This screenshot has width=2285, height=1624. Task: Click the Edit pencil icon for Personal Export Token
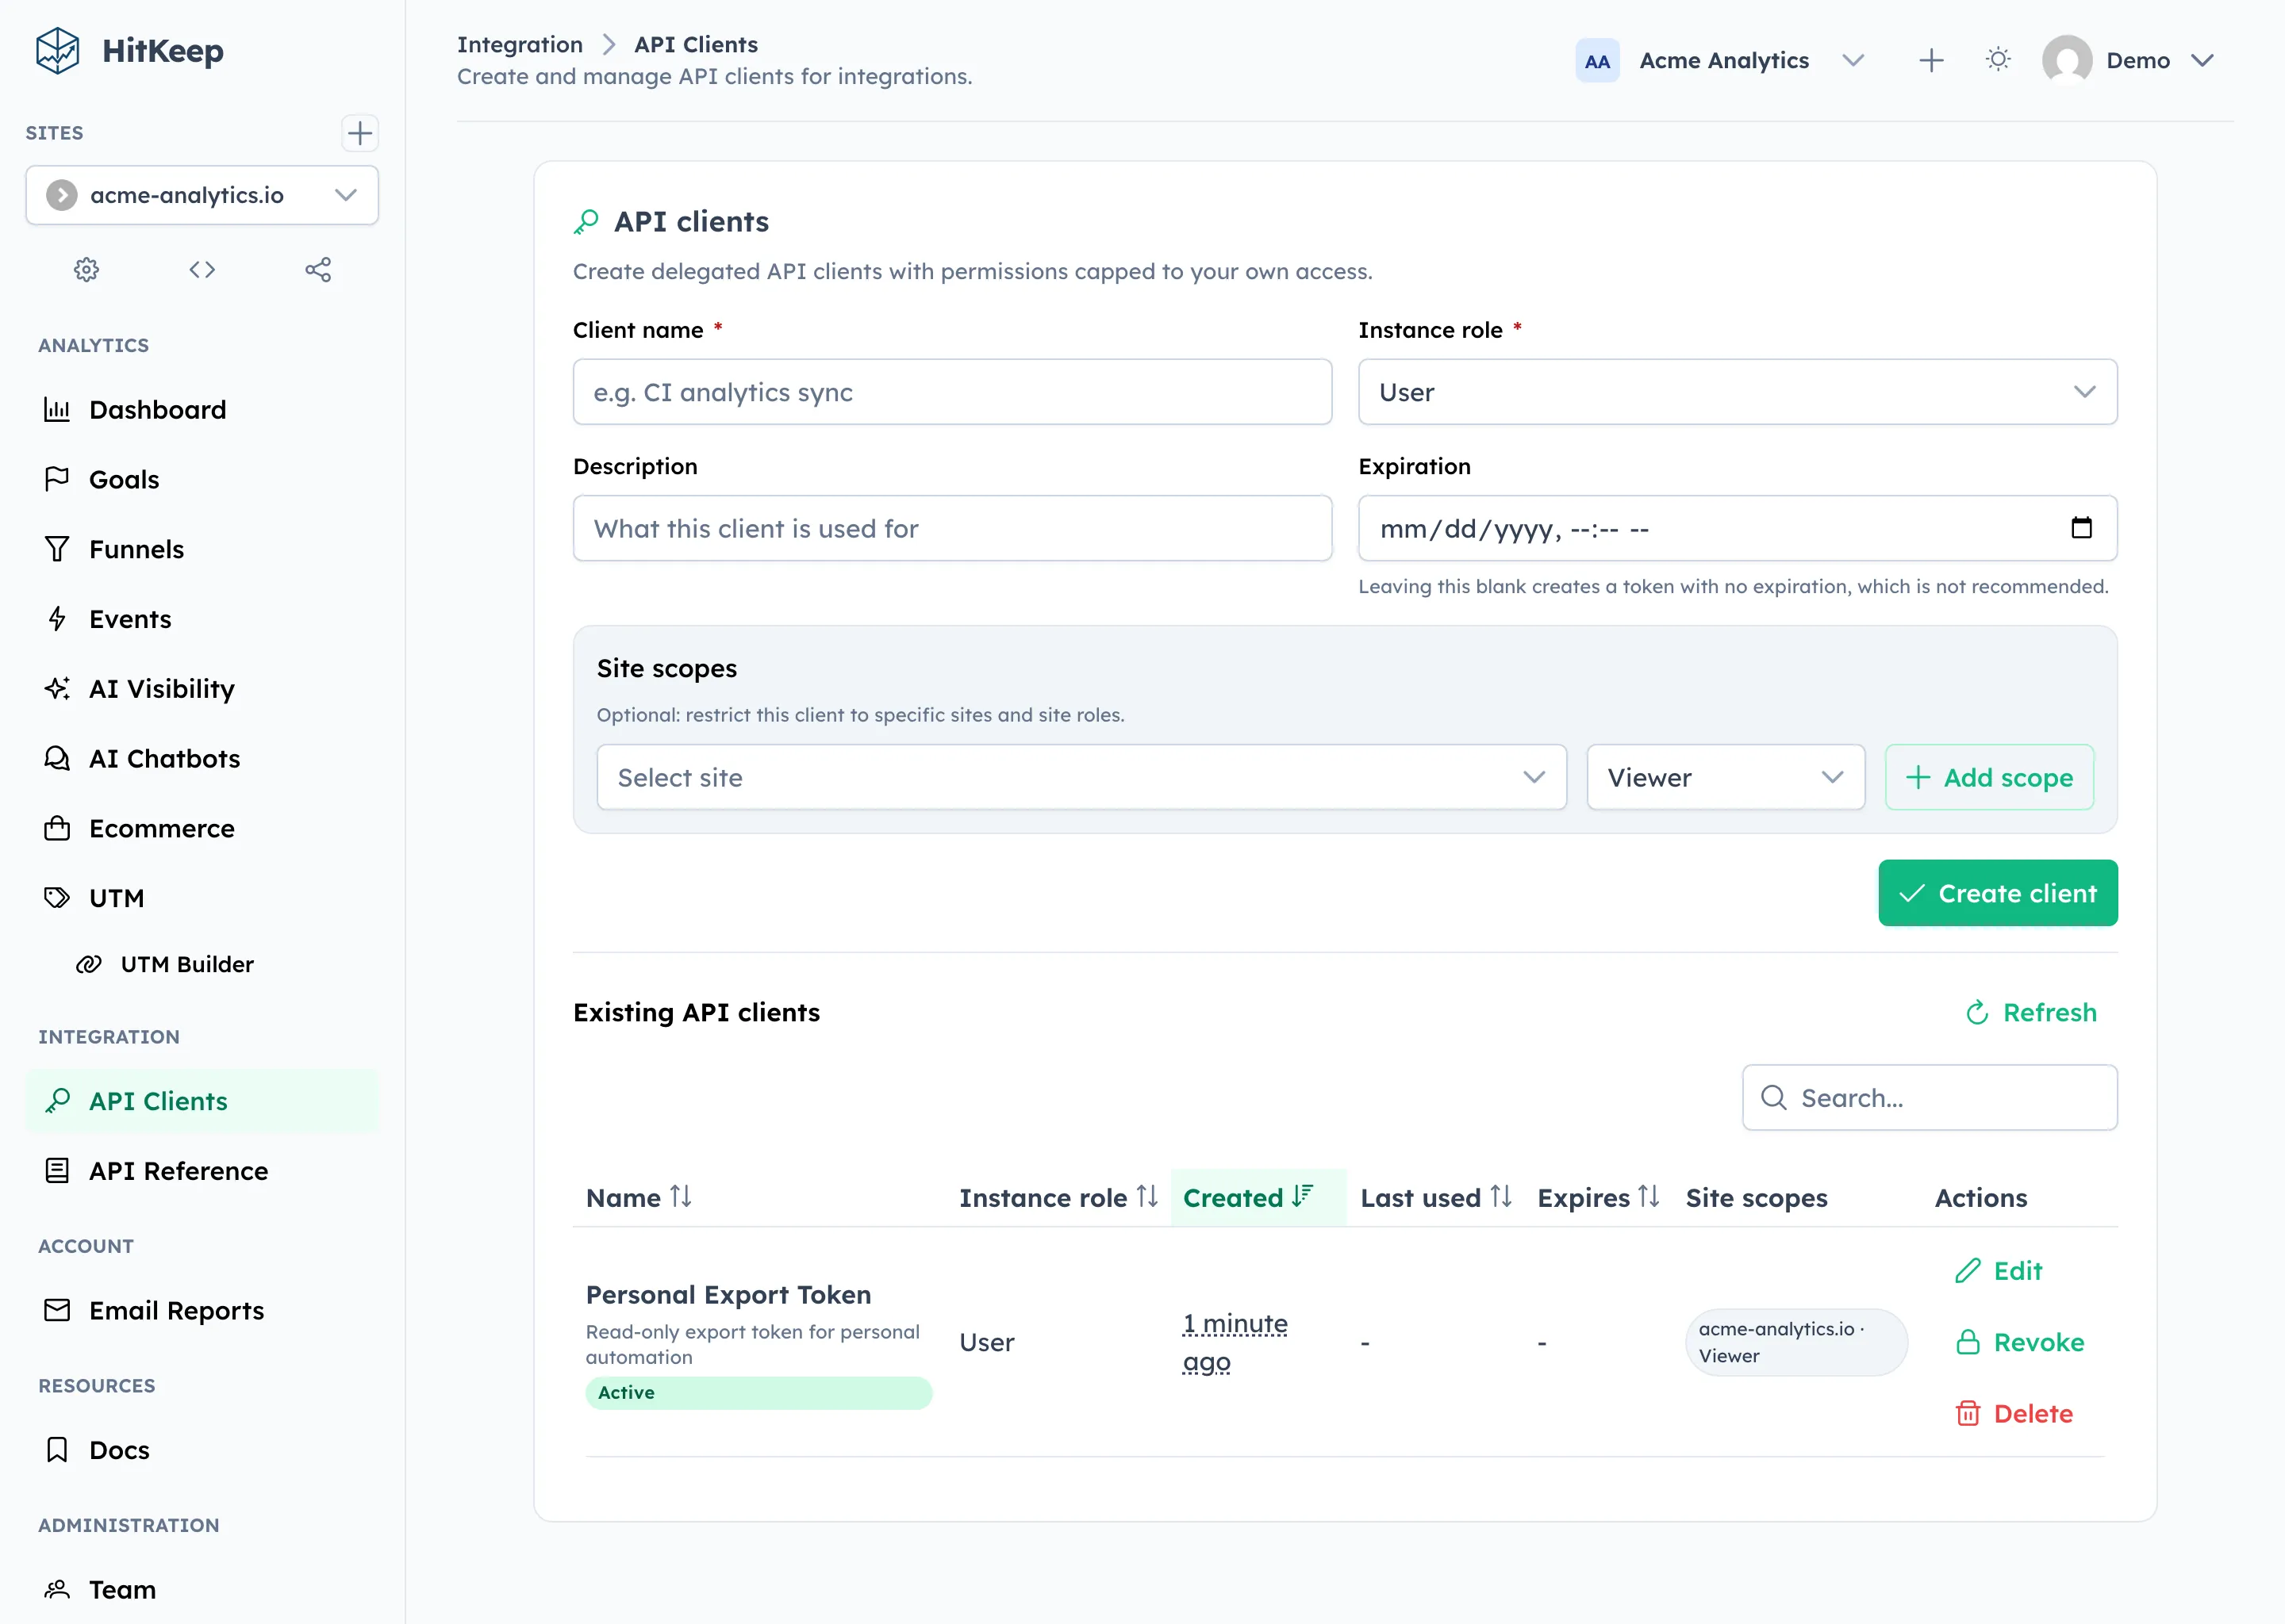coord(1968,1271)
